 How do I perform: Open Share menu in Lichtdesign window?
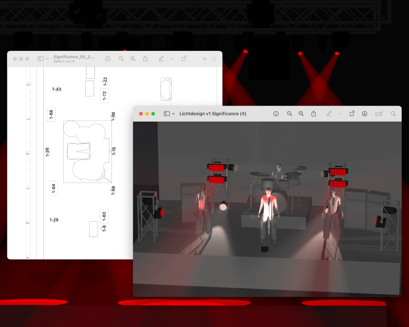click(x=313, y=114)
